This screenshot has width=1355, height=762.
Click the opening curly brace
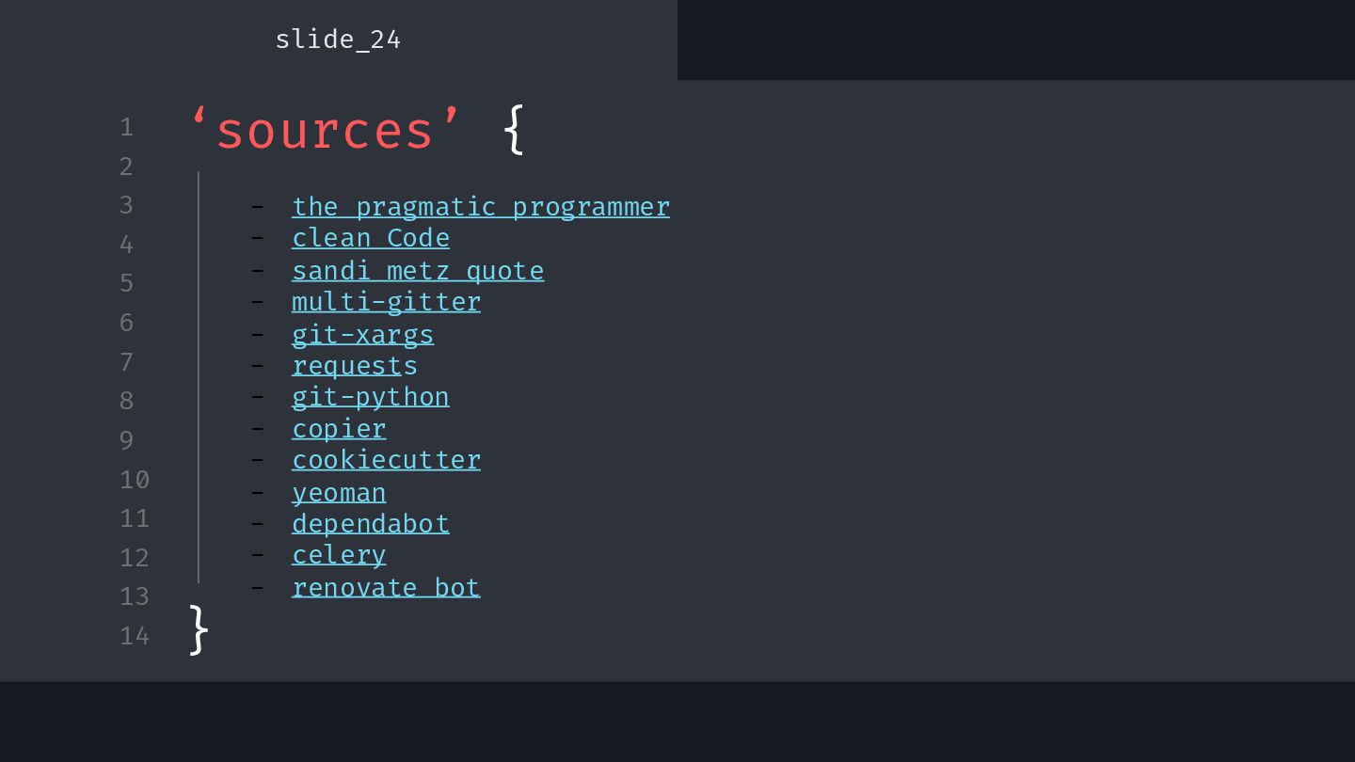tap(514, 130)
